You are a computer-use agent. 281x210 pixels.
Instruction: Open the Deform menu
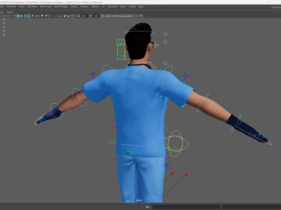[95, 6]
